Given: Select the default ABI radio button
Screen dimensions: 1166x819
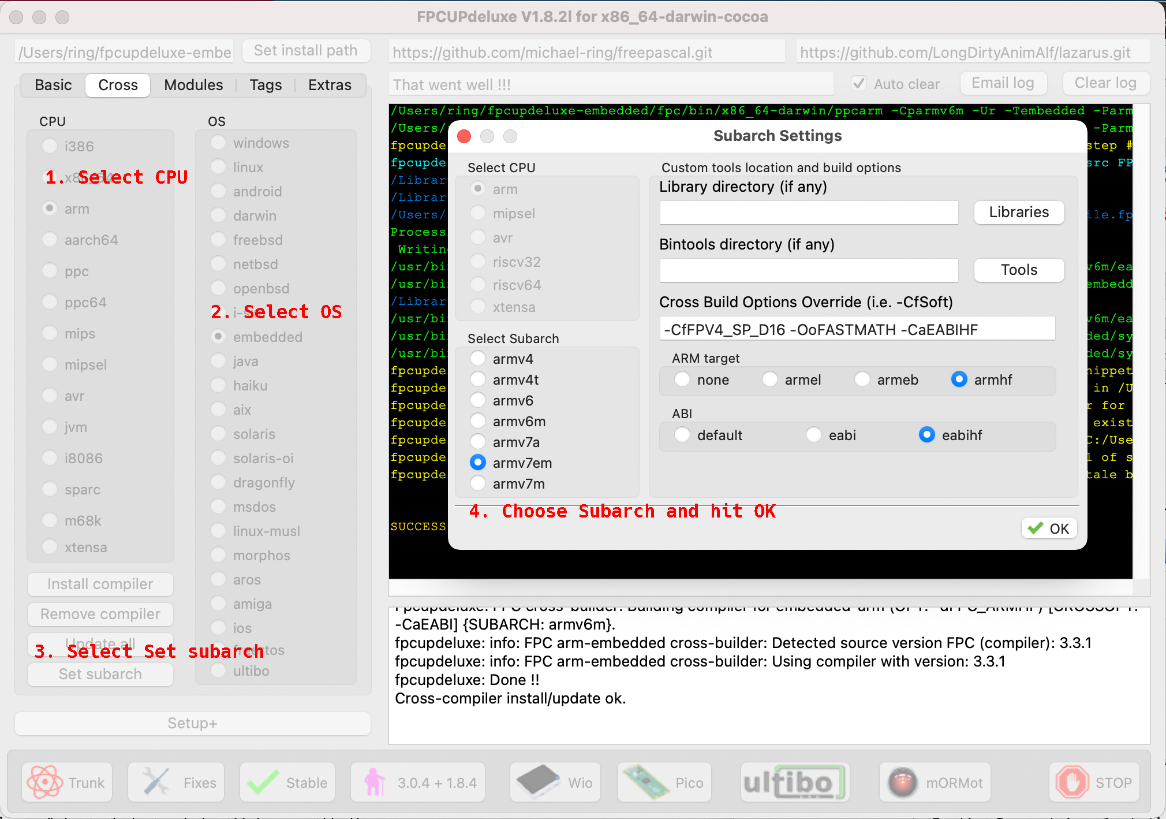Looking at the screenshot, I should click(x=682, y=434).
